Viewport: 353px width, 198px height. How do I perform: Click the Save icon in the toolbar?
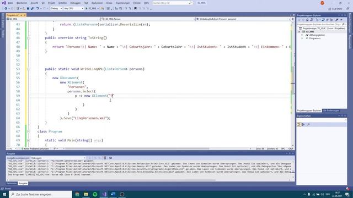pyautogui.click(x=28, y=9)
